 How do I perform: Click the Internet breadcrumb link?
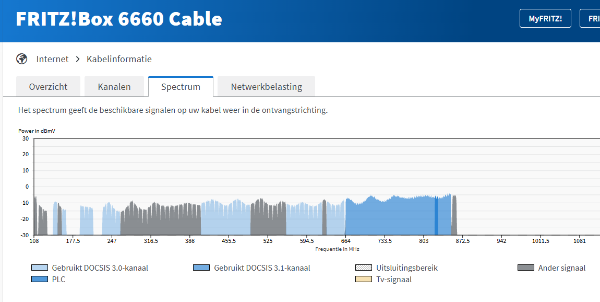53,59
